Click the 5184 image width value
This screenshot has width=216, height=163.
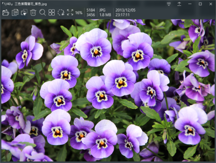click(91, 10)
